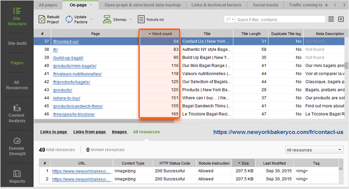Screen dimensions: 349x189
Task: Click the export icon beside the filter
Action: 341,19
